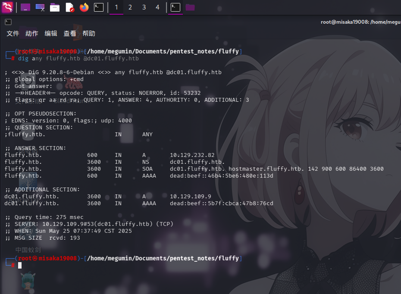
Task: Click the WHEN Sun May 25 line
Action: 68,231
